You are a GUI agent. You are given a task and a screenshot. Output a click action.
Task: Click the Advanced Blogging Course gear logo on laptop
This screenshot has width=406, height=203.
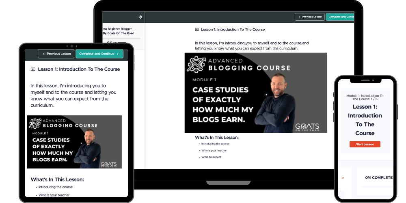[x=196, y=65]
